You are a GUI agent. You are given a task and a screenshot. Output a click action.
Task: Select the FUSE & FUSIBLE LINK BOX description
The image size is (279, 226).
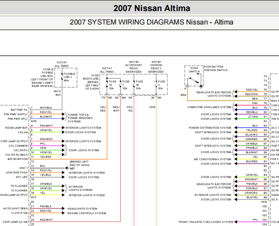click(43, 78)
